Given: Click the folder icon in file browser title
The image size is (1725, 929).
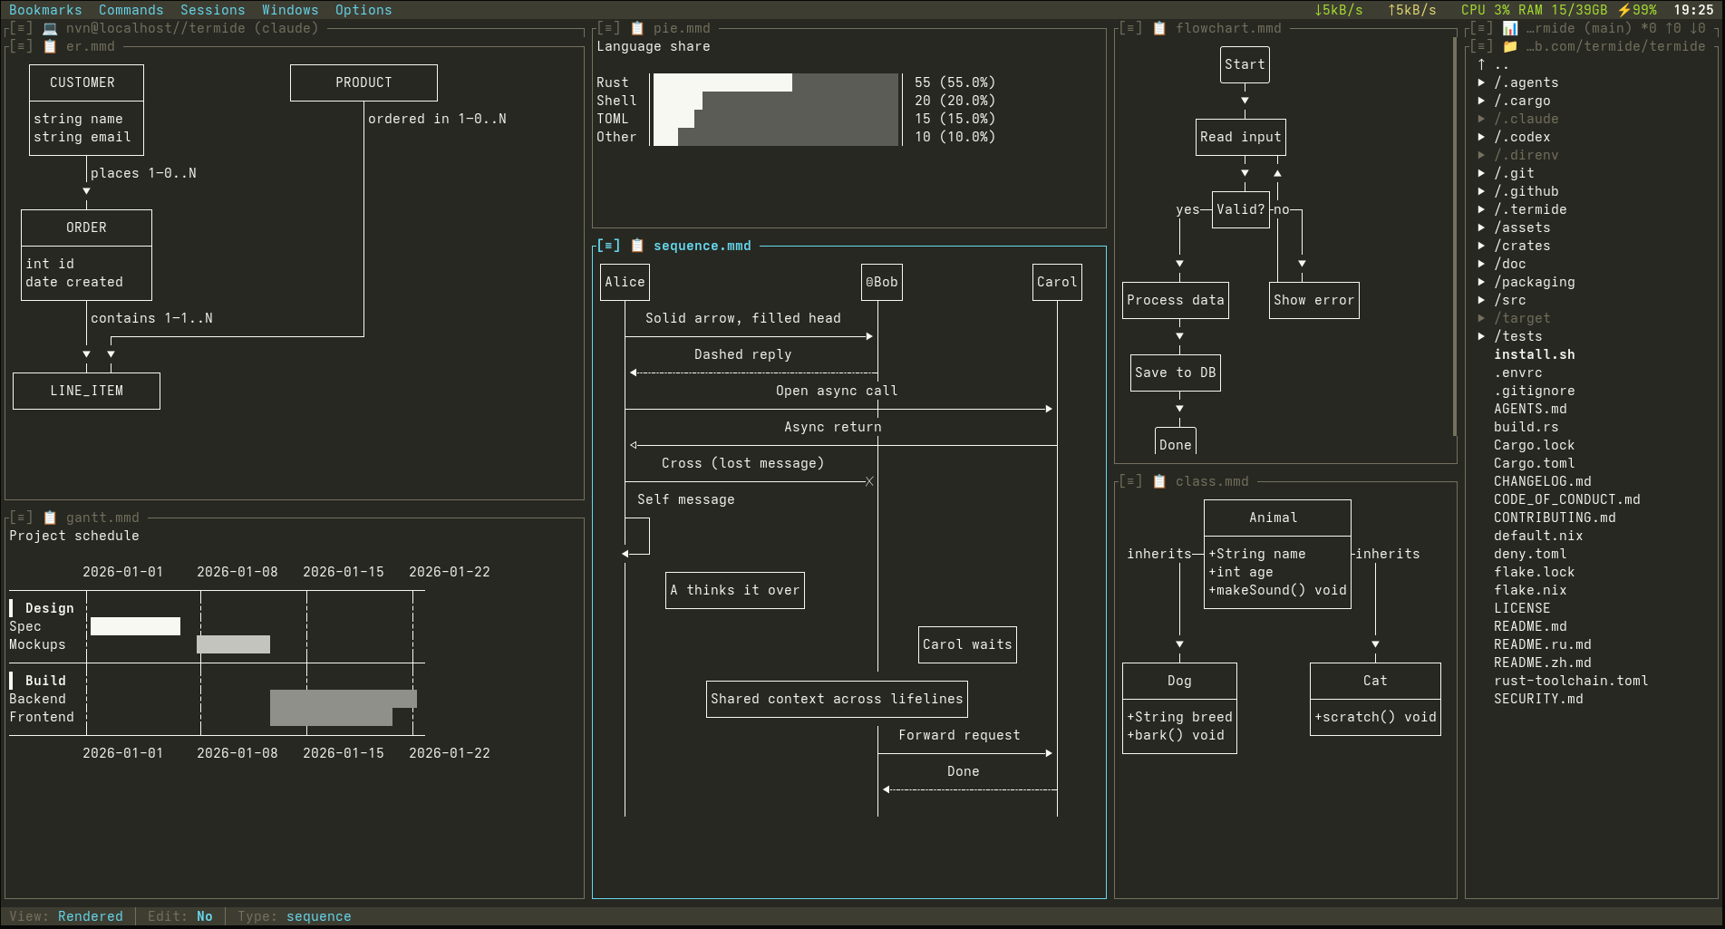Looking at the screenshot, I should coord(1510,46).
